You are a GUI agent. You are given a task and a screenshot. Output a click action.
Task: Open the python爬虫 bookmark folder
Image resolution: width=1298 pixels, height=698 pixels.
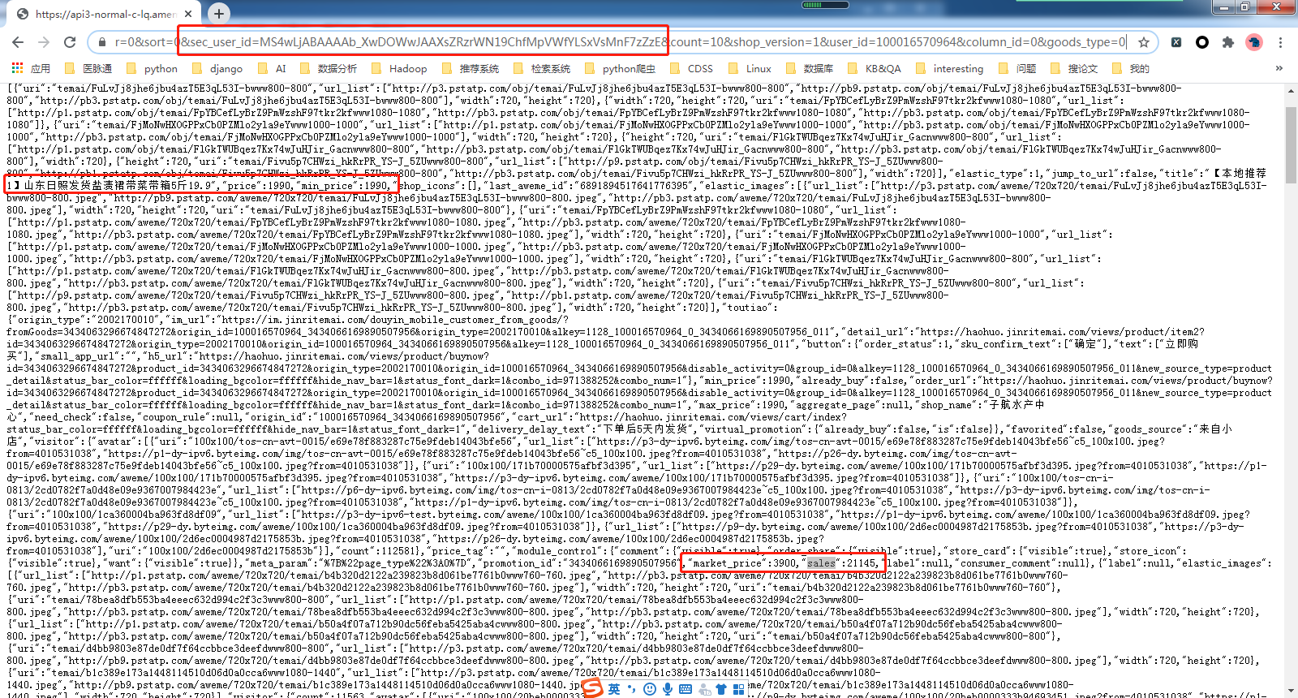(619, 69)
